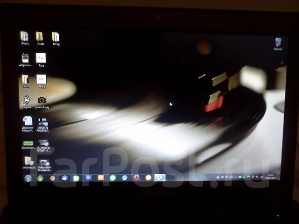Click the green tray icon in notification area
Viewport: 299px width, 224px height.
click(x=244, y=177)
